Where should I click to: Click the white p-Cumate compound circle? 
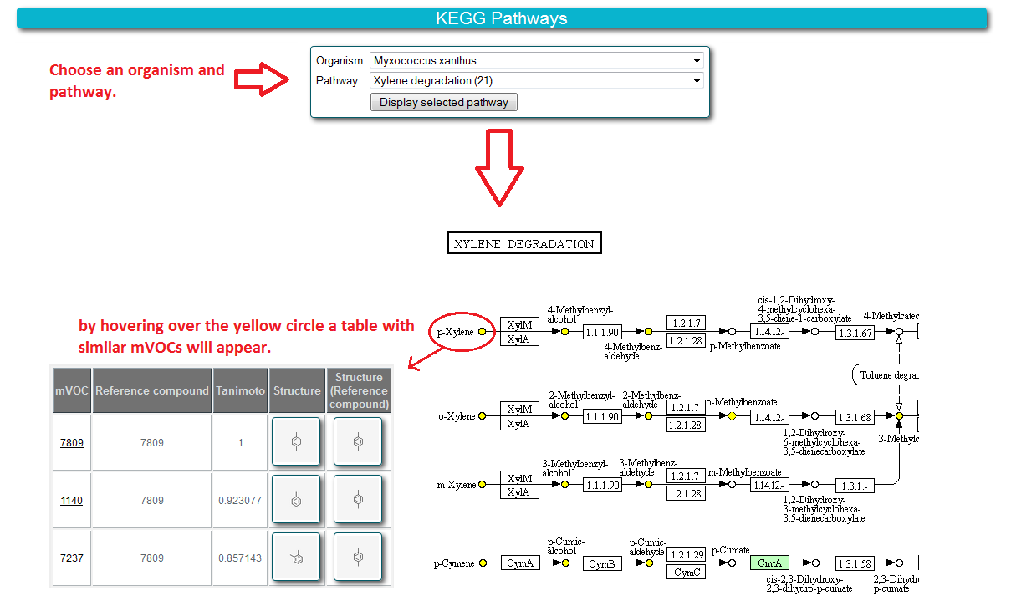[732, 563]
